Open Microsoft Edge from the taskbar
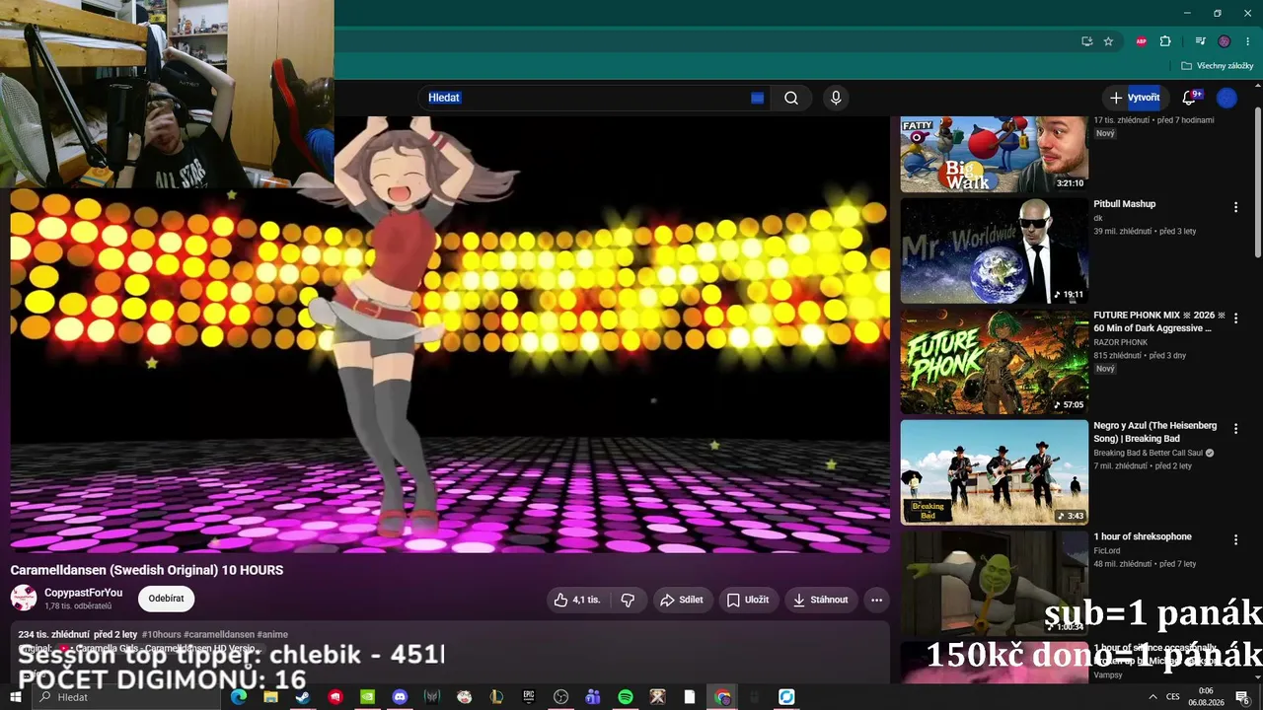 (x=238, y=697)
